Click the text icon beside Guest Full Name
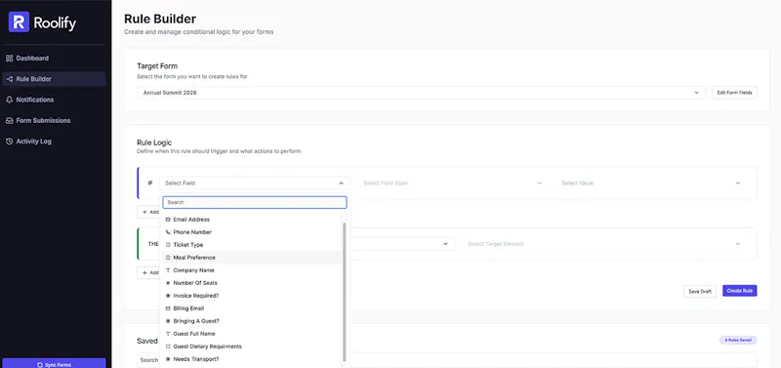 (x=168, y=334)
